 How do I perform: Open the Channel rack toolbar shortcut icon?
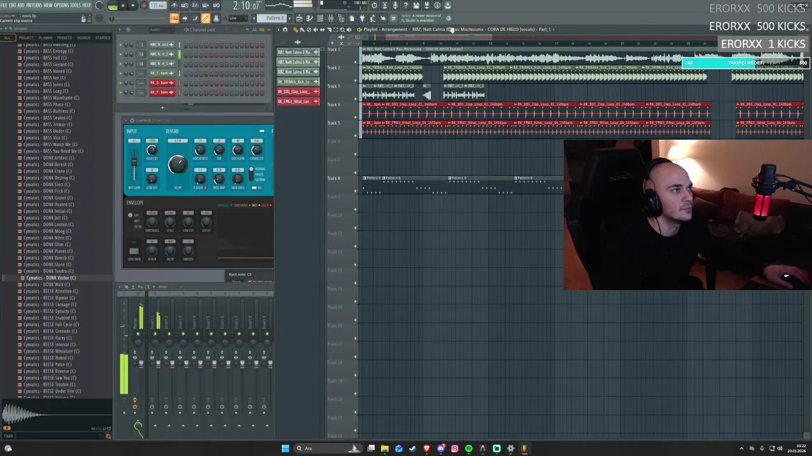[320, 18]
